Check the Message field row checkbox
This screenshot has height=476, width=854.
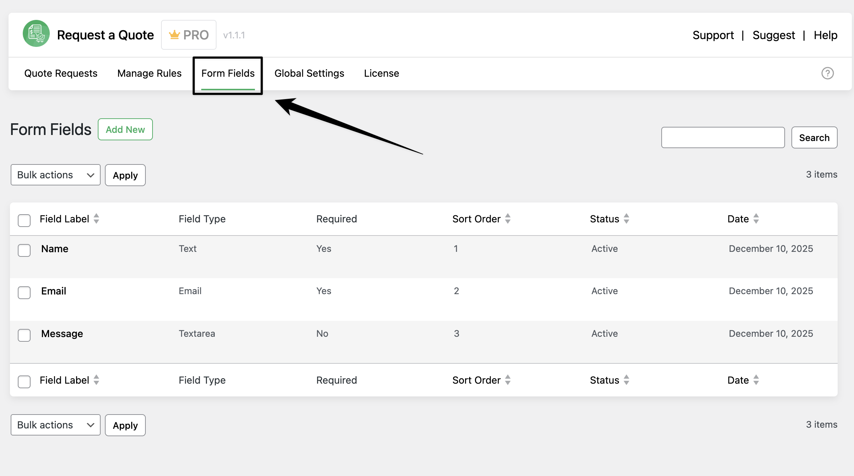(24, 335)
